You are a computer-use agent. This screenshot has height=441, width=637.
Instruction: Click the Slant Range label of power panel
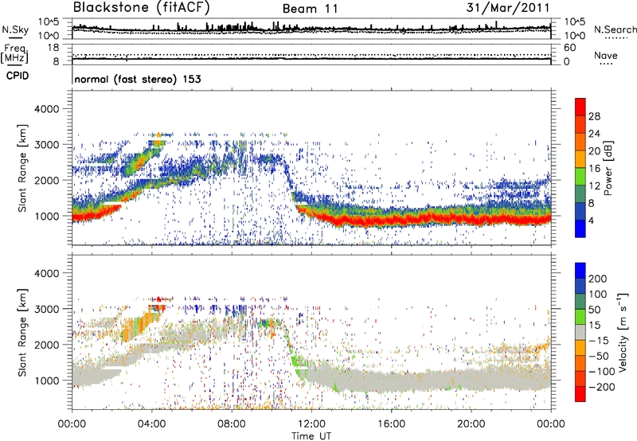(22, 168)
